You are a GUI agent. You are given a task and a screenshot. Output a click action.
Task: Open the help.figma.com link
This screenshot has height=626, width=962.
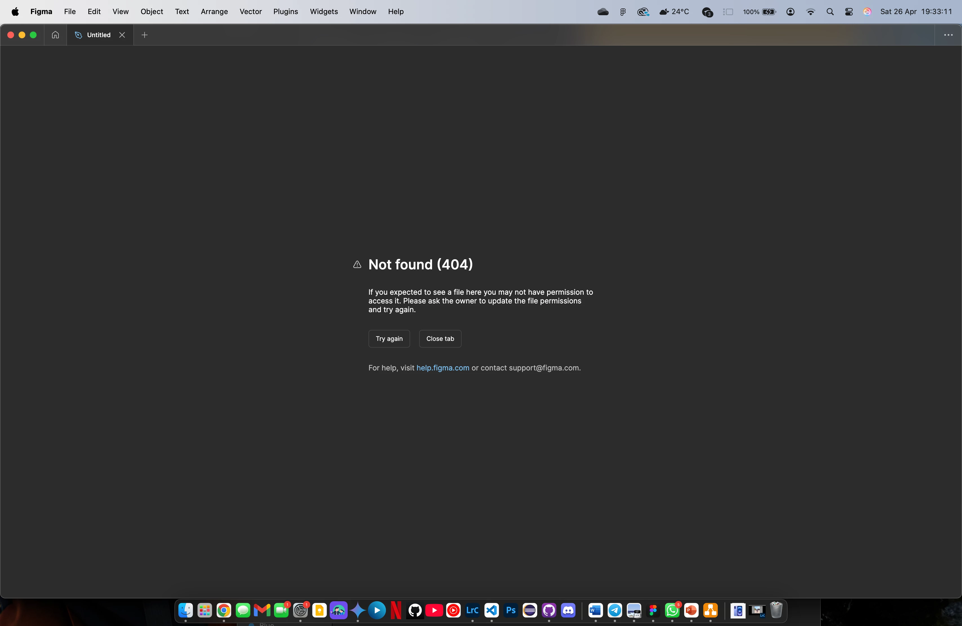pos(442,368)
